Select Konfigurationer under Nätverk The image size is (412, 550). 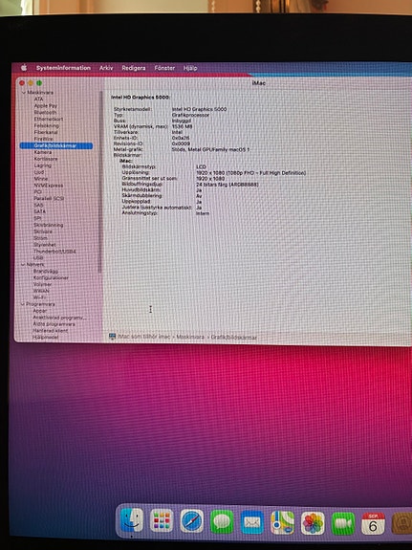[x=51, y=277]
